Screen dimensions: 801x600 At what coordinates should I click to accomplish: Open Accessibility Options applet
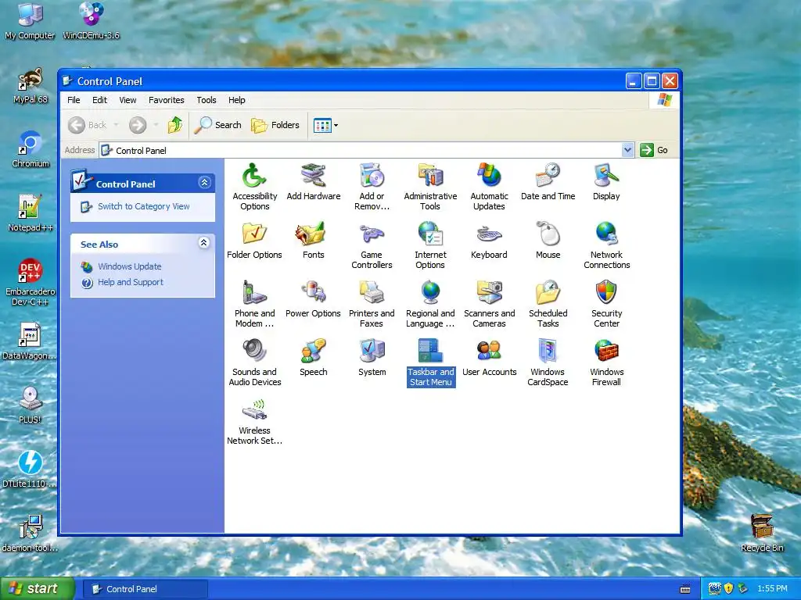click(x=254, y=186)
